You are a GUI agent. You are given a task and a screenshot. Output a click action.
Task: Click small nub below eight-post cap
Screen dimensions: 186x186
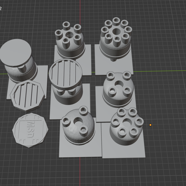click(114, 60)
